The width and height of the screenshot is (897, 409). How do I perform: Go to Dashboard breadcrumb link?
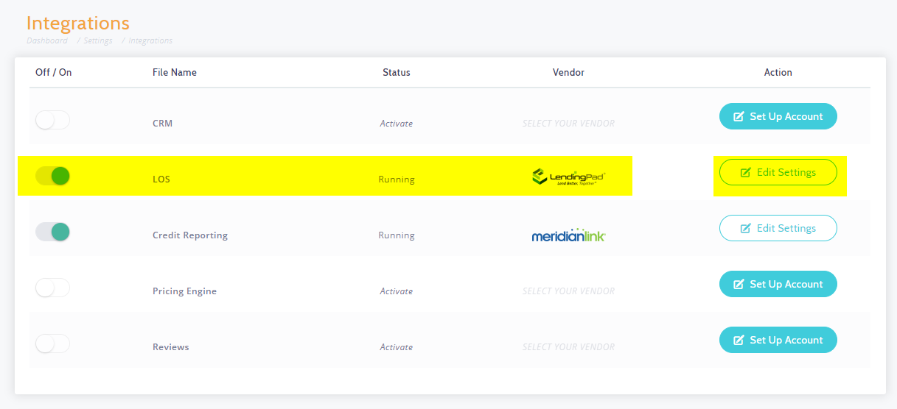coord(47,40)
